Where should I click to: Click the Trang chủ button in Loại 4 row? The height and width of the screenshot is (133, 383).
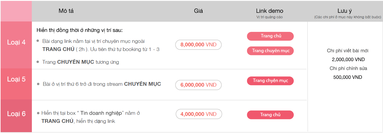point(270,36)
